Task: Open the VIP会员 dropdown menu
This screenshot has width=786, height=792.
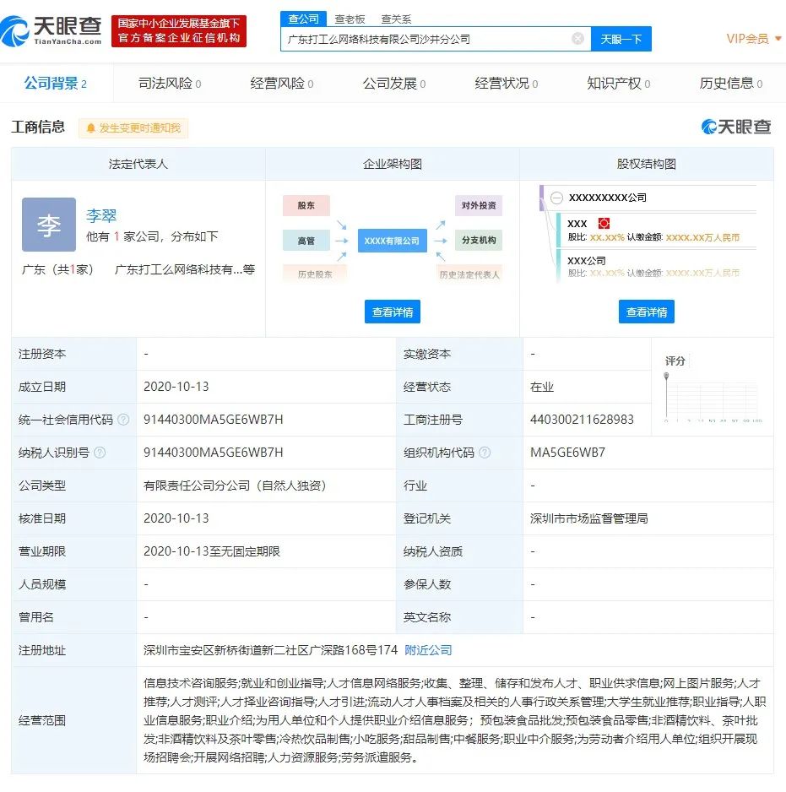Action: [x=753, y=39]
